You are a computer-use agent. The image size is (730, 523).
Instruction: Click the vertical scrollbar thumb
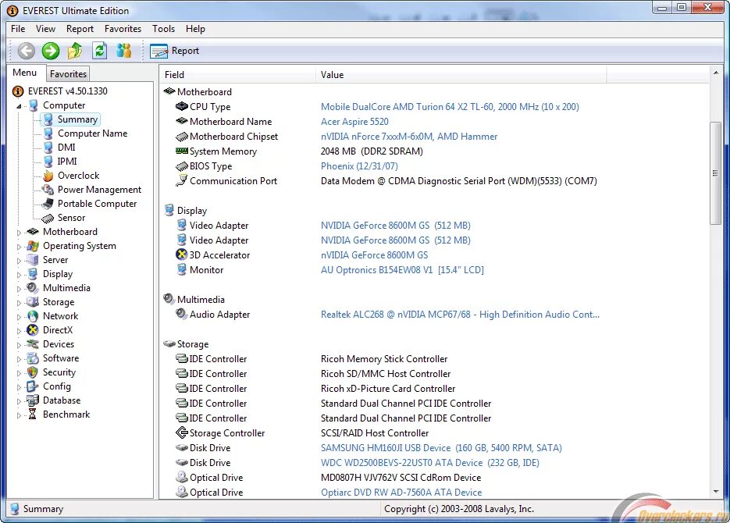point(716,173)
